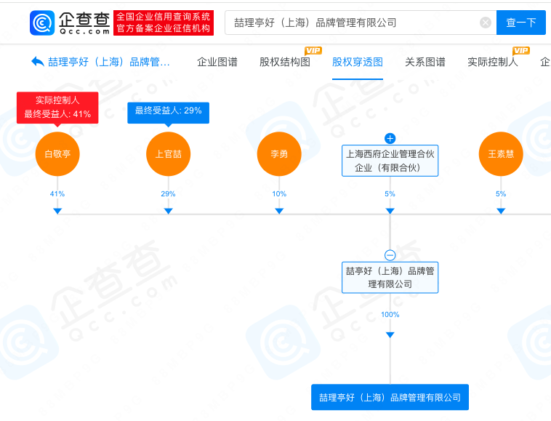Click the red 实际控制人 最终受益人: 41% label
The height and width of the screenshot is (421, 551).
tap(57, 108)
